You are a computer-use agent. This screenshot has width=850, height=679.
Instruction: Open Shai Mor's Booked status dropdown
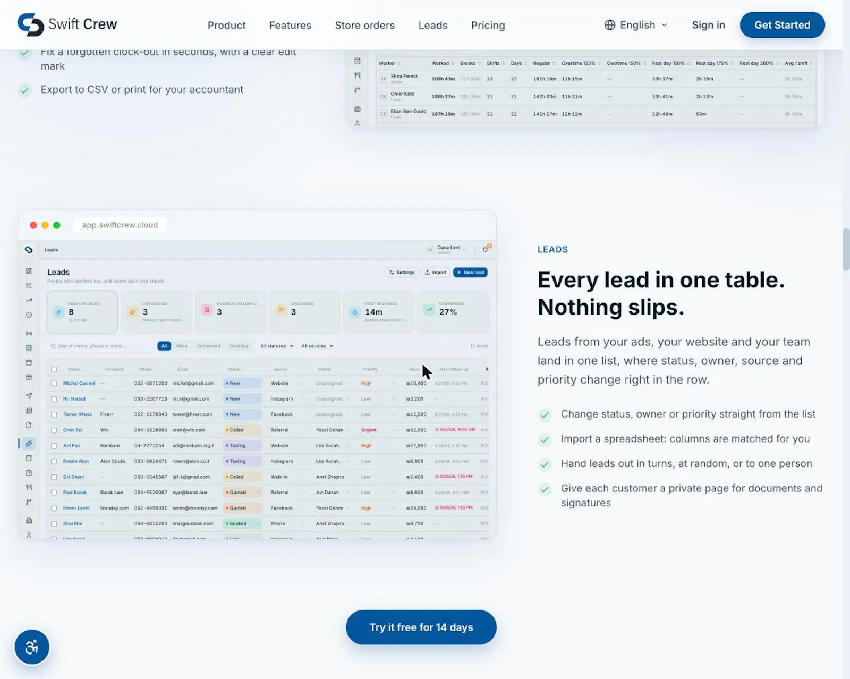(x=243, y=524)
